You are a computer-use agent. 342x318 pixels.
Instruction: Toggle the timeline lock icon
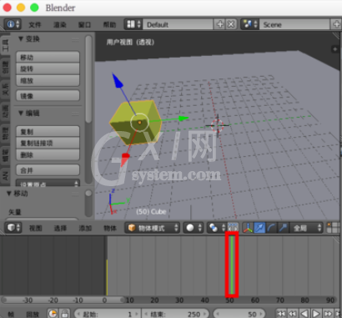point(64,314)
